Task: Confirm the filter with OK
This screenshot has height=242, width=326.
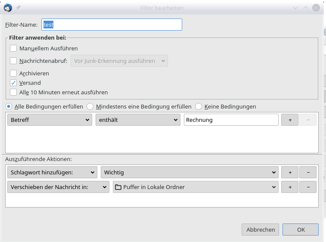Action: click(301, 230)
